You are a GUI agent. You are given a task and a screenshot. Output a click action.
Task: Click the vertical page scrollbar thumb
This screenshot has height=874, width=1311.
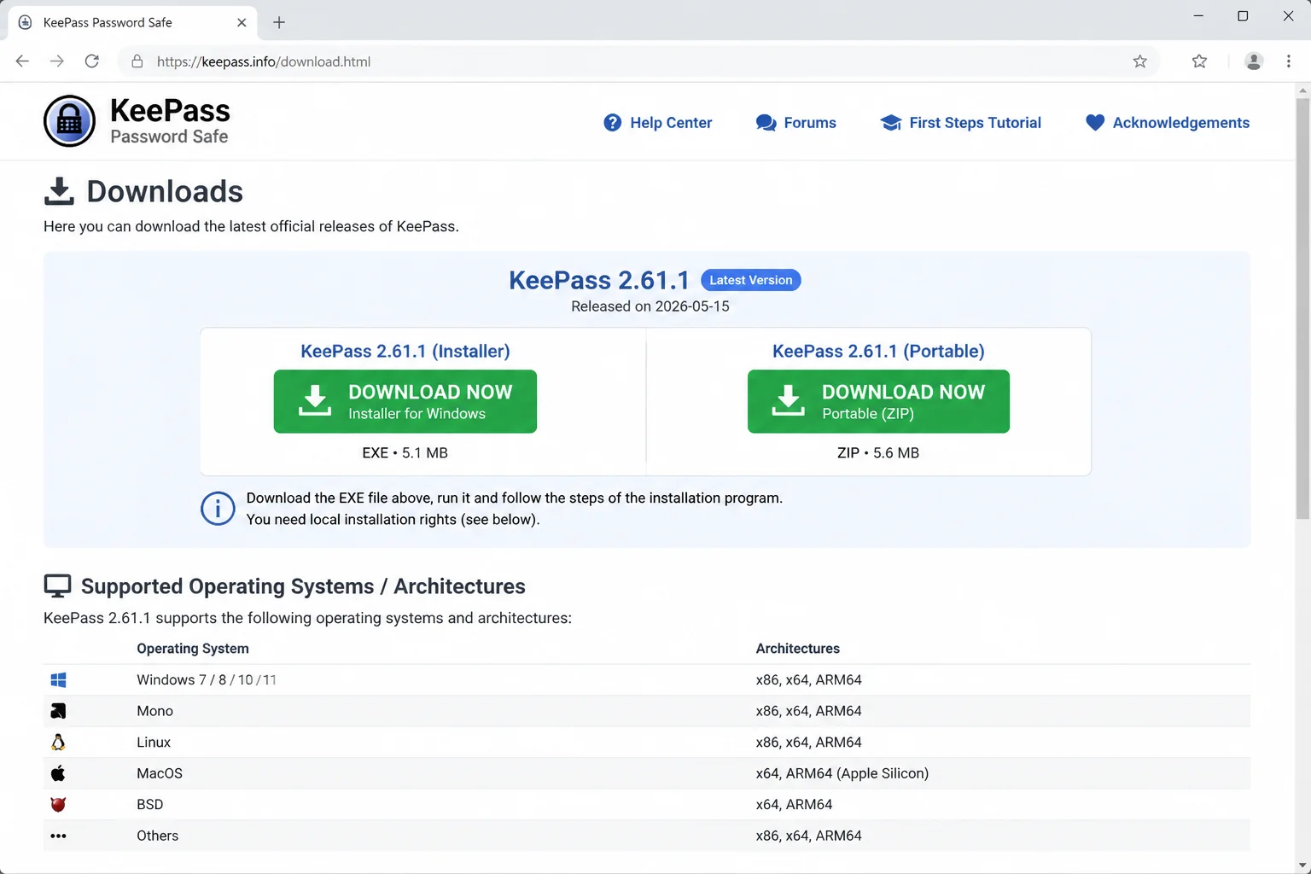pos(1303,307)
